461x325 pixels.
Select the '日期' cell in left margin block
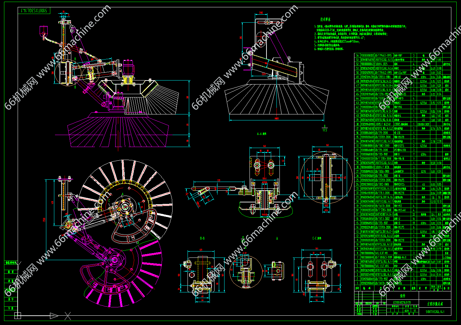point(11,308)
